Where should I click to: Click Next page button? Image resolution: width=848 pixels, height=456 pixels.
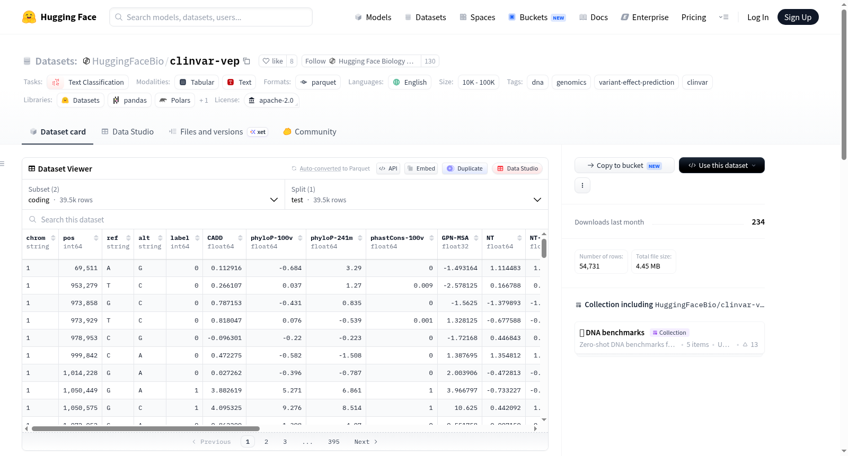pyautogui.click(x=366, y=442)
